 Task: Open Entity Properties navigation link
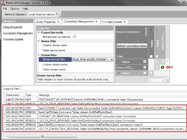tap(13, 27)
